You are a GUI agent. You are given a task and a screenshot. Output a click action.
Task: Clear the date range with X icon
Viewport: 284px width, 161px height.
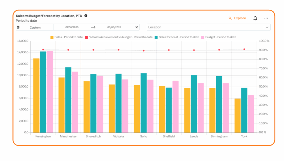pyautogui.click(x=136, y=27)
